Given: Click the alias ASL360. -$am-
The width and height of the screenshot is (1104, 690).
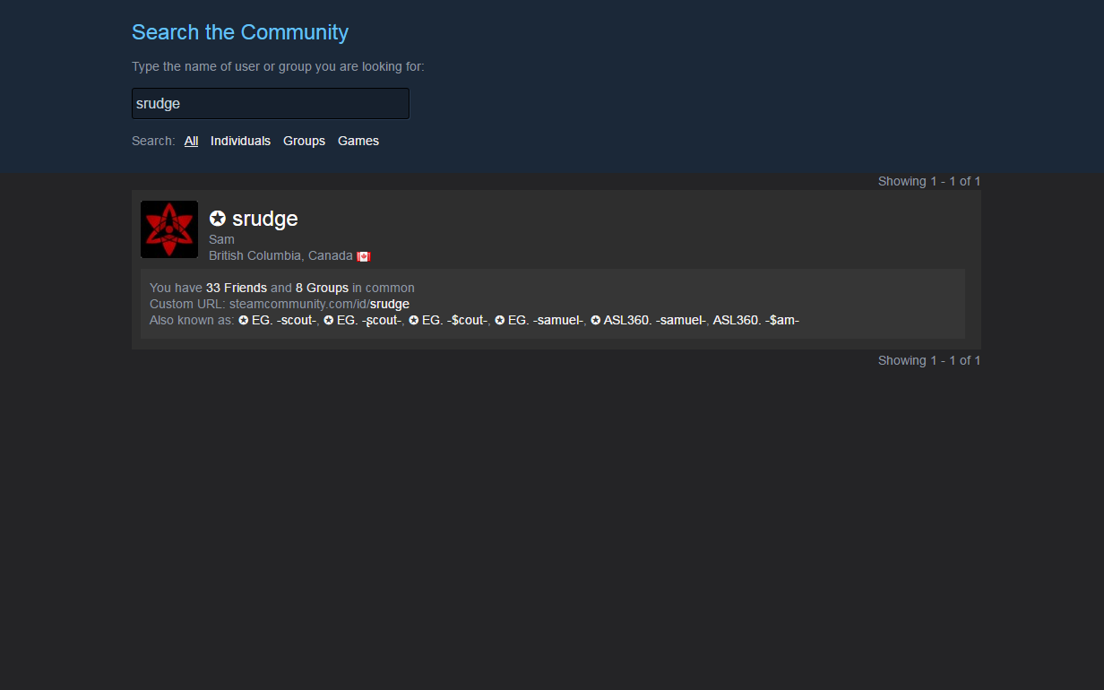Looking at the screenshot, I should tap(756, 320).
